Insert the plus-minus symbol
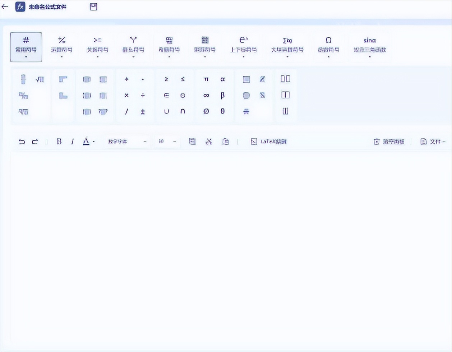The image size is (452, 352). (x=142, y=112)
